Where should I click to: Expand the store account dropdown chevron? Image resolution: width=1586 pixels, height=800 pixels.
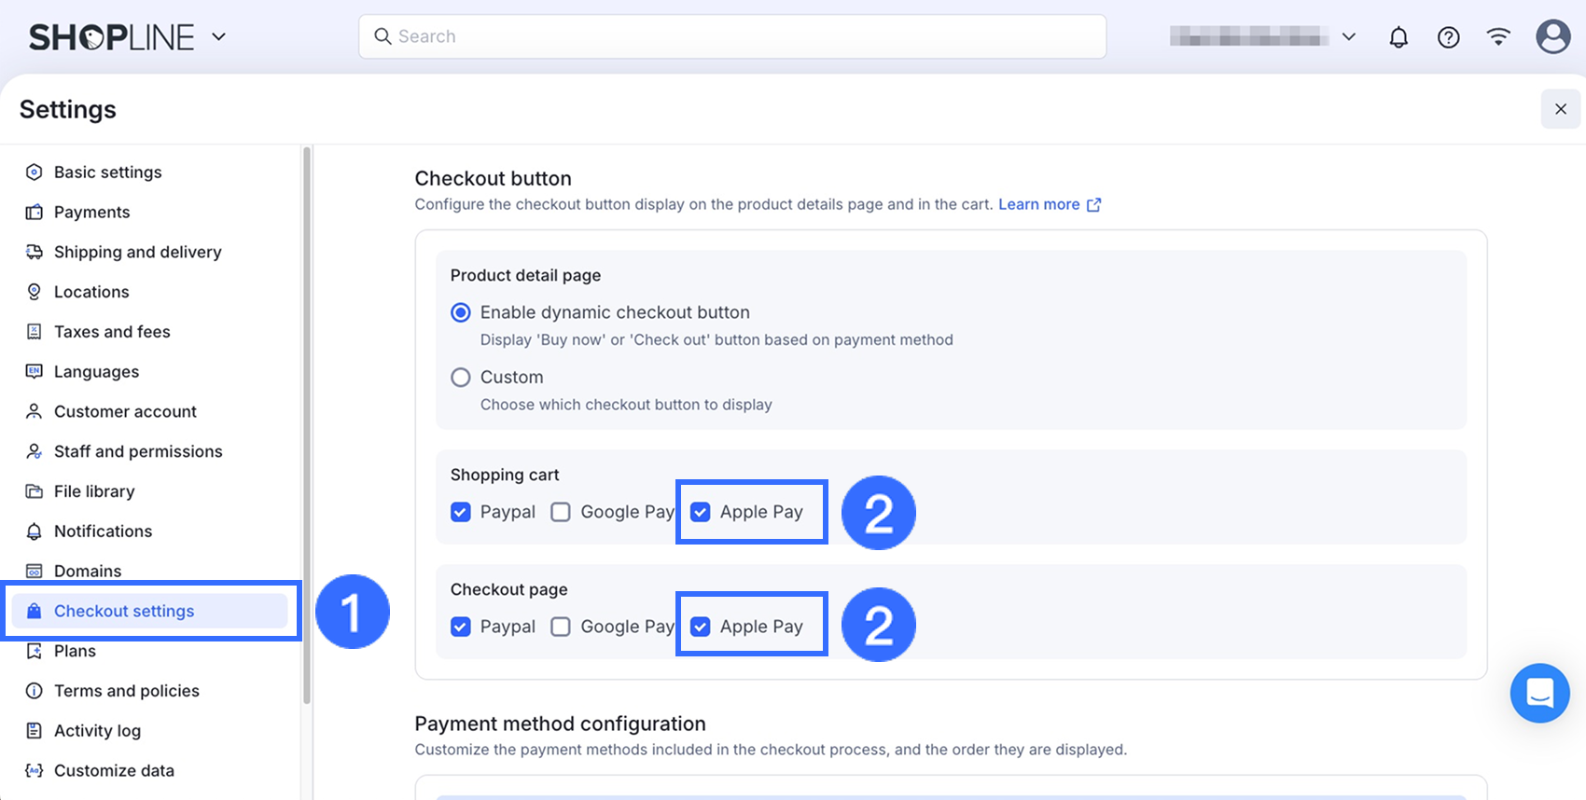[x=1348, y=37]
